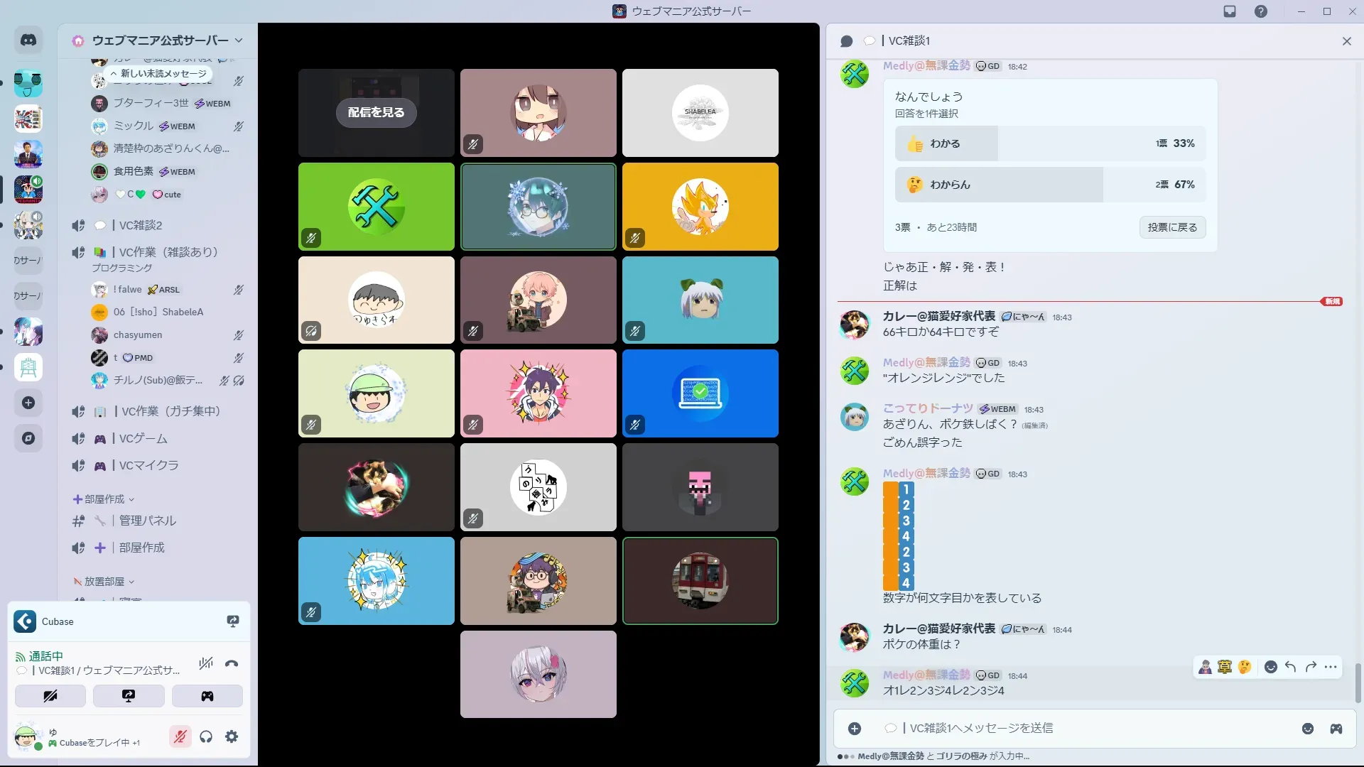This screenshot has height=767, width=1364.
Task: Collapse the 放置部屋 channel category
Action: (x=104, y=582)
